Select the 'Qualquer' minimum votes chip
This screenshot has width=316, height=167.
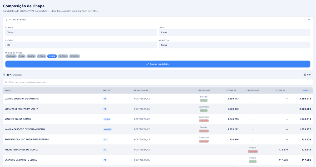point(11,56)
